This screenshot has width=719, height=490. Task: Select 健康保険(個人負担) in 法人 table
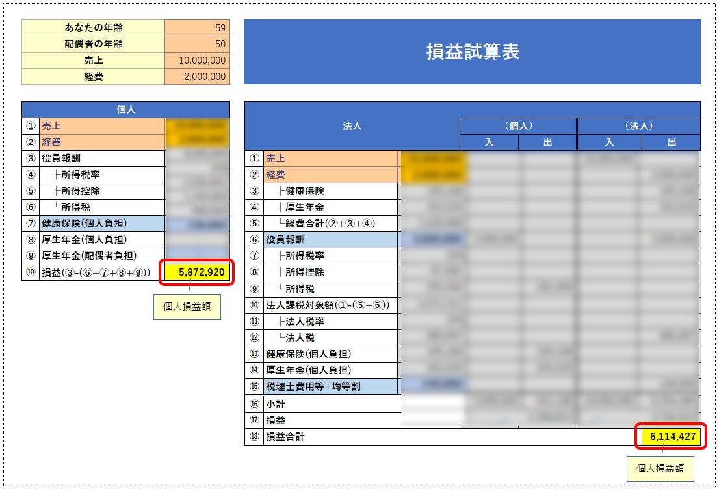(332, 354)
